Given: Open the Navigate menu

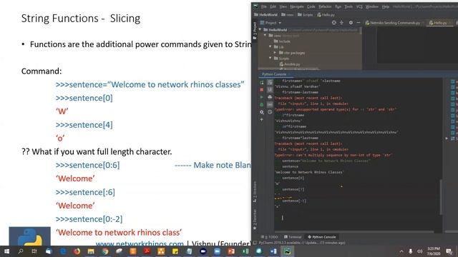Looking at the screenshot, I should coord(297,6).
